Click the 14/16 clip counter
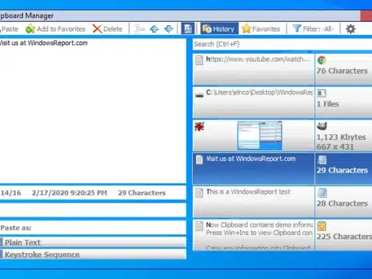Screen dimensions: 372x279 click(11, 193)
